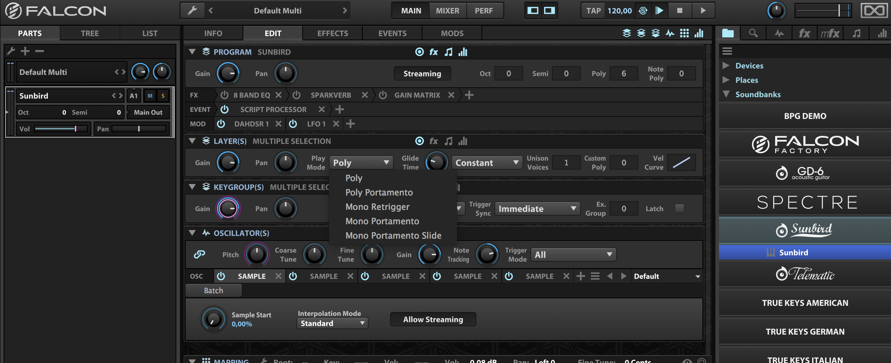
Task: Toggle SPARKVERB power button
Action: (297, 95)
